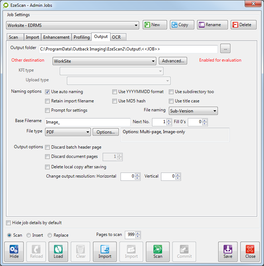The image size is (264, 266).
Task: Switch to the Profiling tab
Action: click(82, 37)
